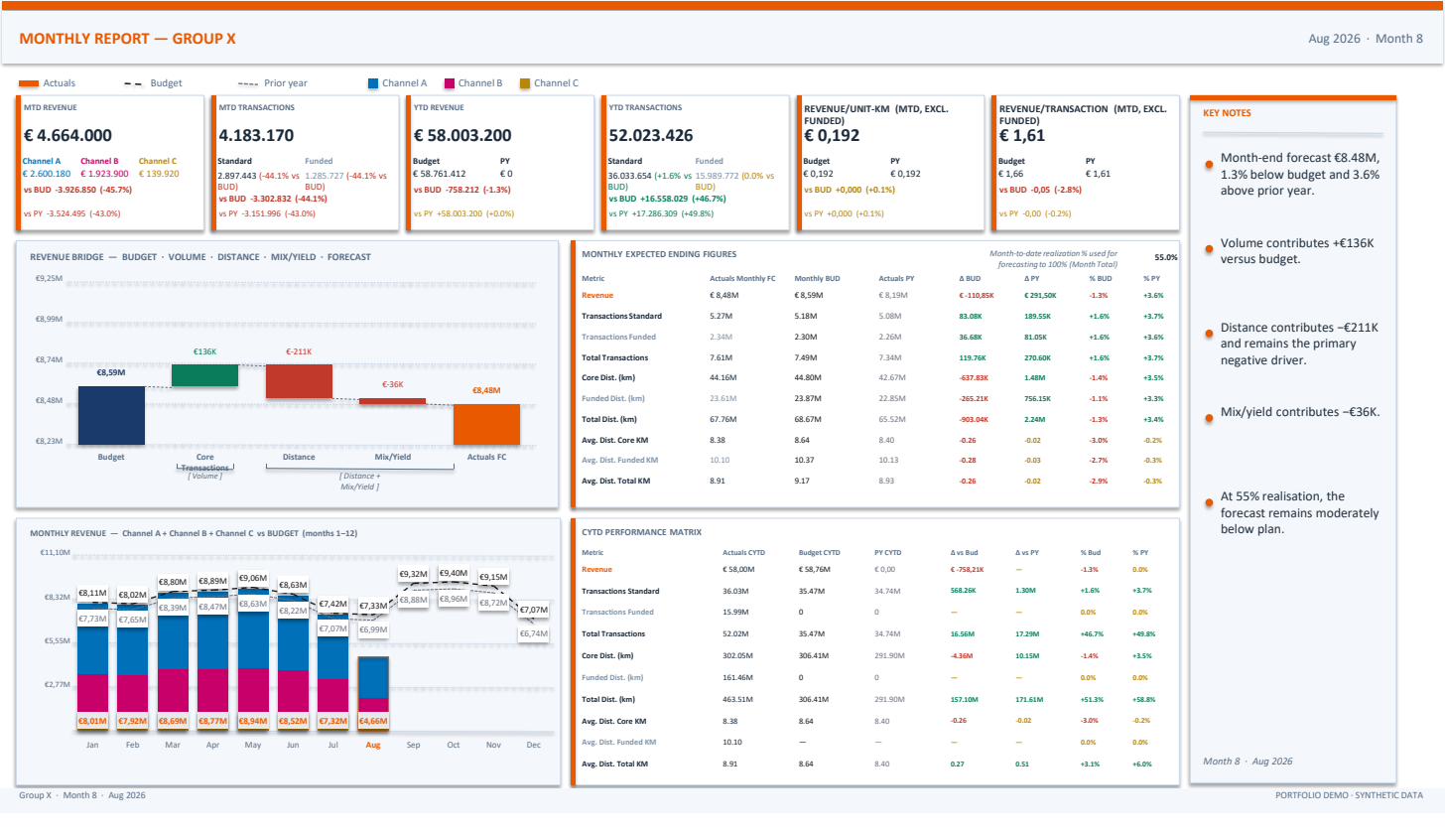Click the Aug month axis label
The image size is (1445, 834).
tap(373, 745)
